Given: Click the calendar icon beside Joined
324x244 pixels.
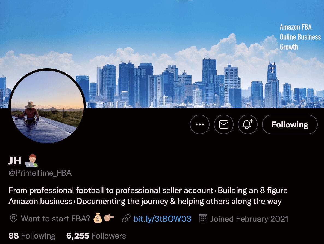Looking at the screenshot, I should point(203,218).
